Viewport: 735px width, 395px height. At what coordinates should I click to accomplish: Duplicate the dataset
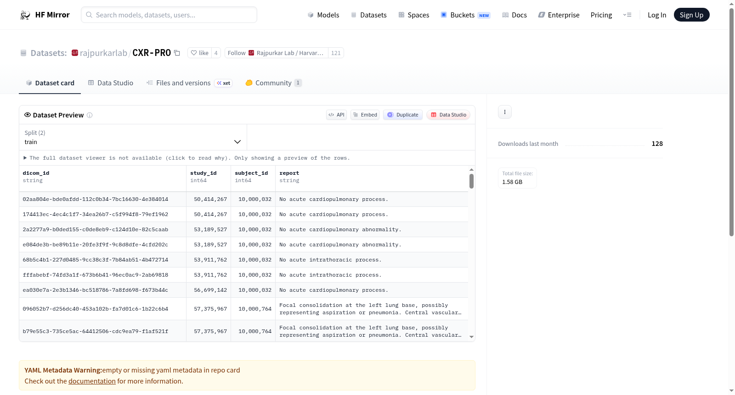[403, 115]
